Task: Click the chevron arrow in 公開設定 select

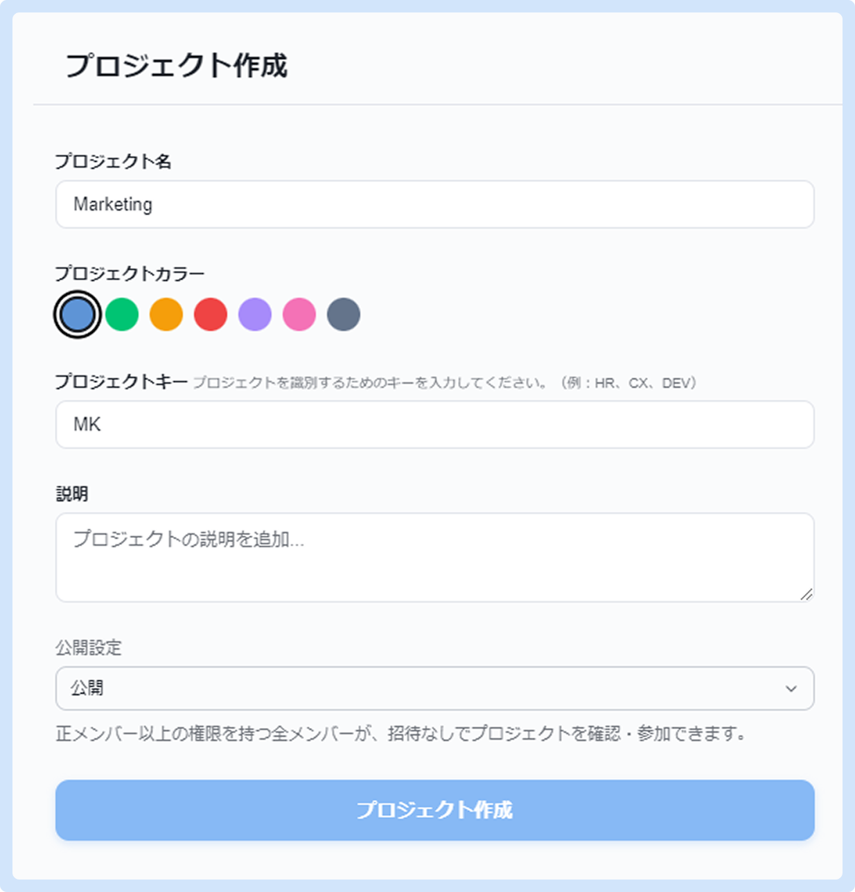Action: click(791, 688)
